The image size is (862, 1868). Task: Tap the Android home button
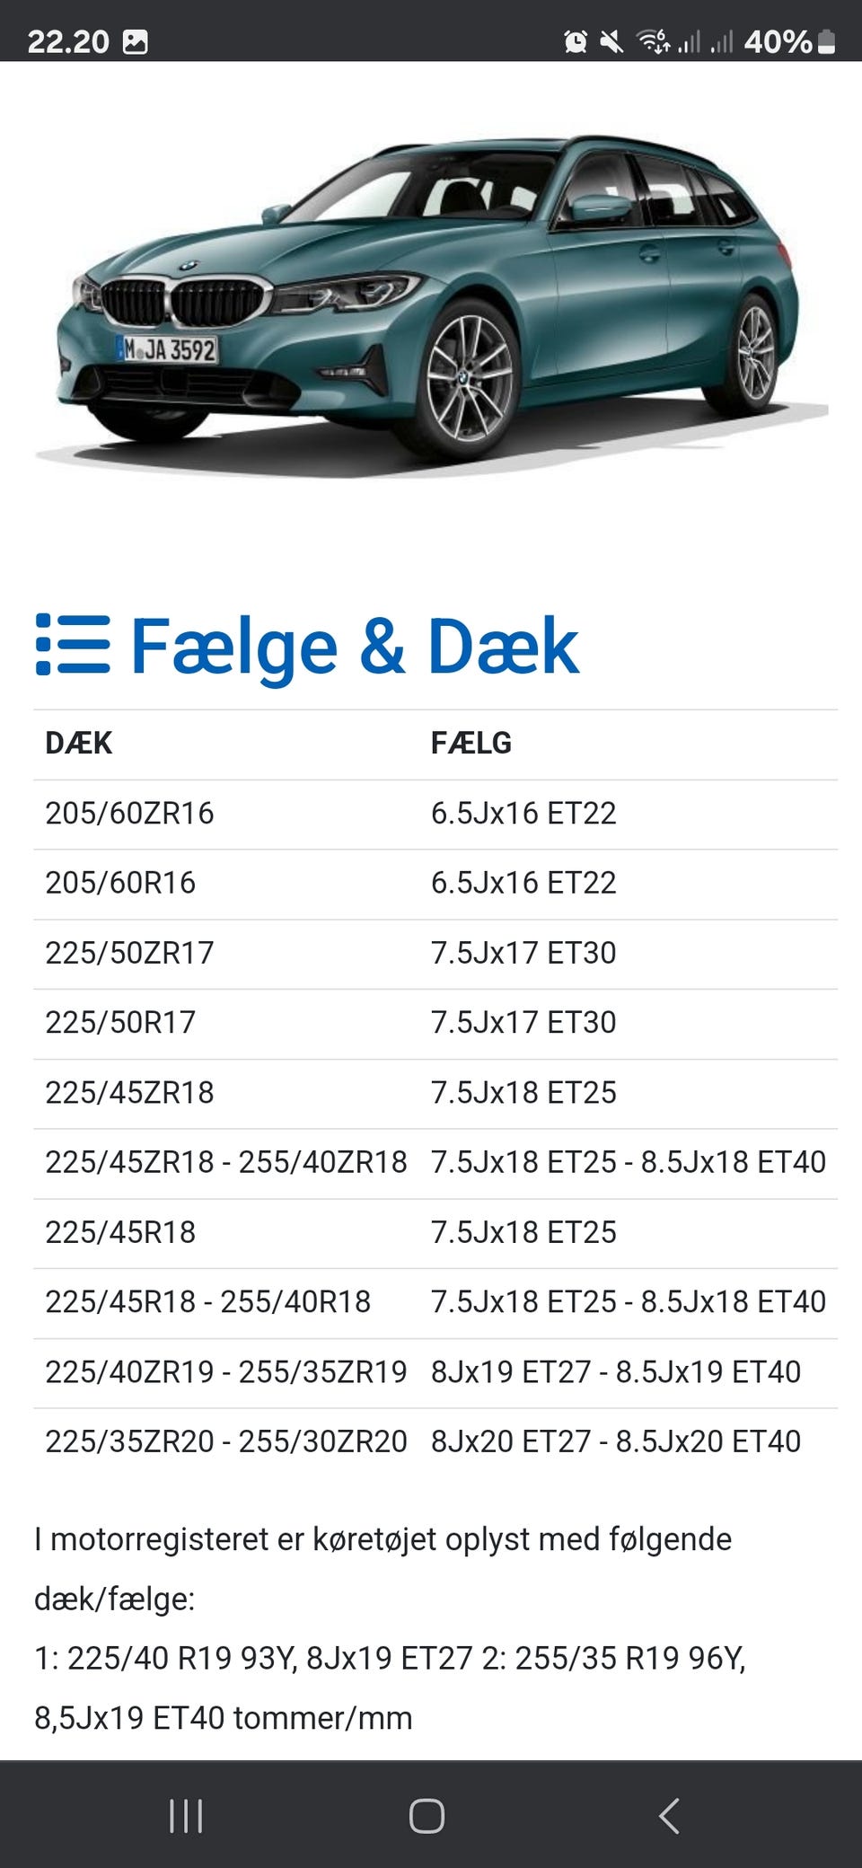(427, 1816)
